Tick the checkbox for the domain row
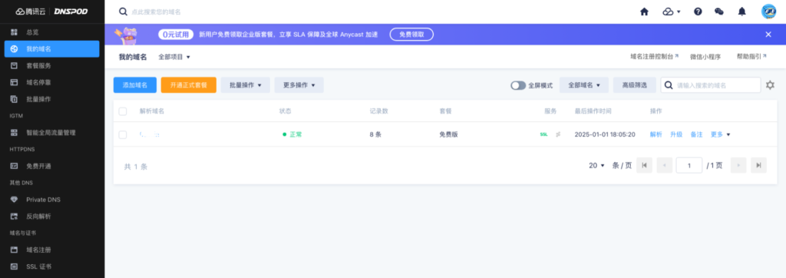The height and width of the screenshot is (278, 786). click(123, 134)
